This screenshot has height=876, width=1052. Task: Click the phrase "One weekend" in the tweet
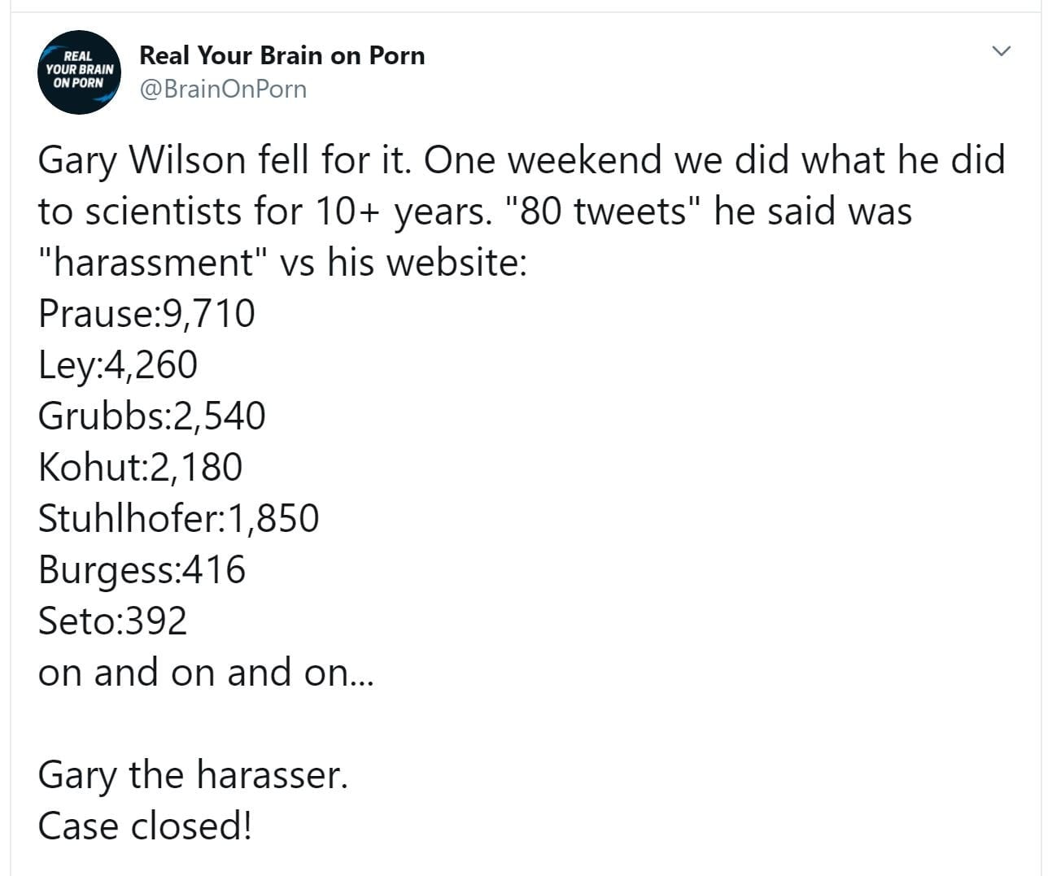point(543,160)
